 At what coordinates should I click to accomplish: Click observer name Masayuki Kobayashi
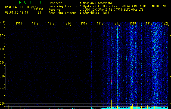98,3
